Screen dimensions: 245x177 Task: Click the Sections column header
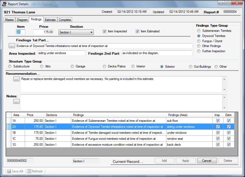tap(57, 115)
